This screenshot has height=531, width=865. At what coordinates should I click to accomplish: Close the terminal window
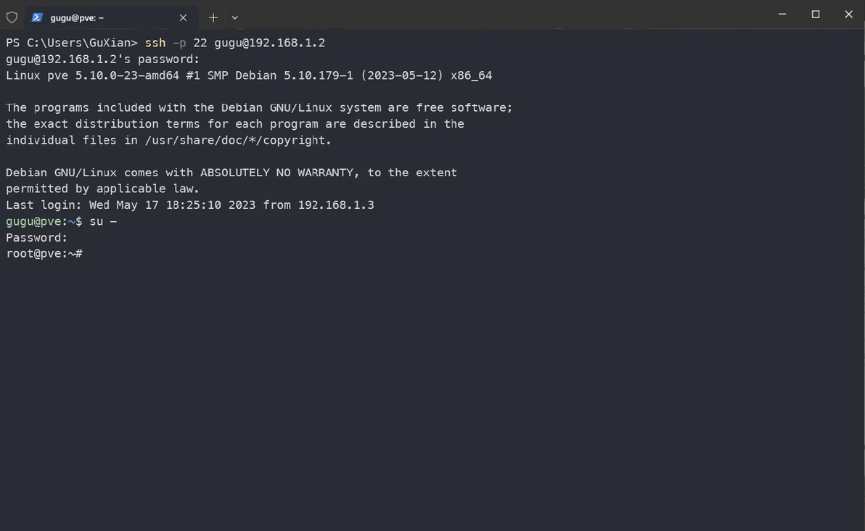(848, 15)
